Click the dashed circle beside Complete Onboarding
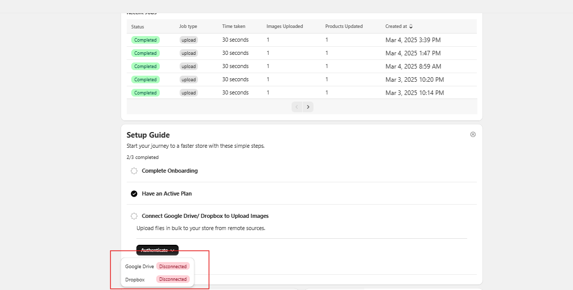 [134, 171]
